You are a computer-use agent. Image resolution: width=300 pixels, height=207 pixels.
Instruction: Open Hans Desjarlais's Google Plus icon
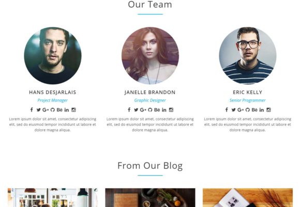[x=46, y=110]
